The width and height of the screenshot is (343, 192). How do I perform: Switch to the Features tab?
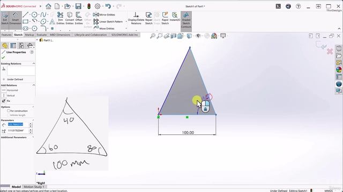(6, 35)
